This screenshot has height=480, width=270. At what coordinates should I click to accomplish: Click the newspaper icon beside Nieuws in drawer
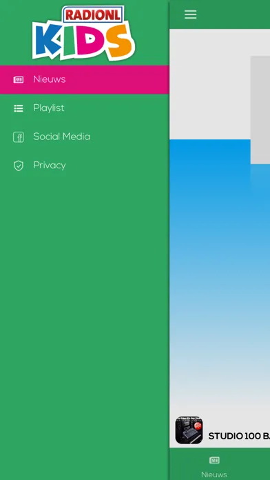pyautogui.click(x=19, y=79)
